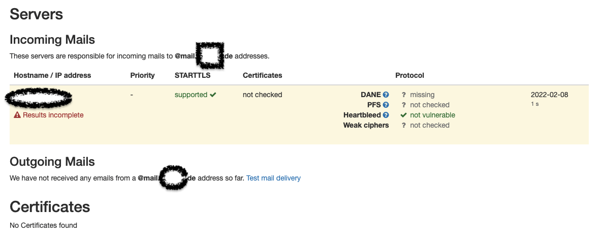This screenshot has width=602, height=240.
Task: Click the Outgoing Mails heading
Action: click(52, 162)
